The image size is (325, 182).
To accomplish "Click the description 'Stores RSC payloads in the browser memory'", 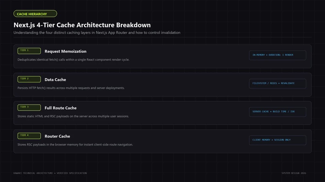I will point(75,145).
